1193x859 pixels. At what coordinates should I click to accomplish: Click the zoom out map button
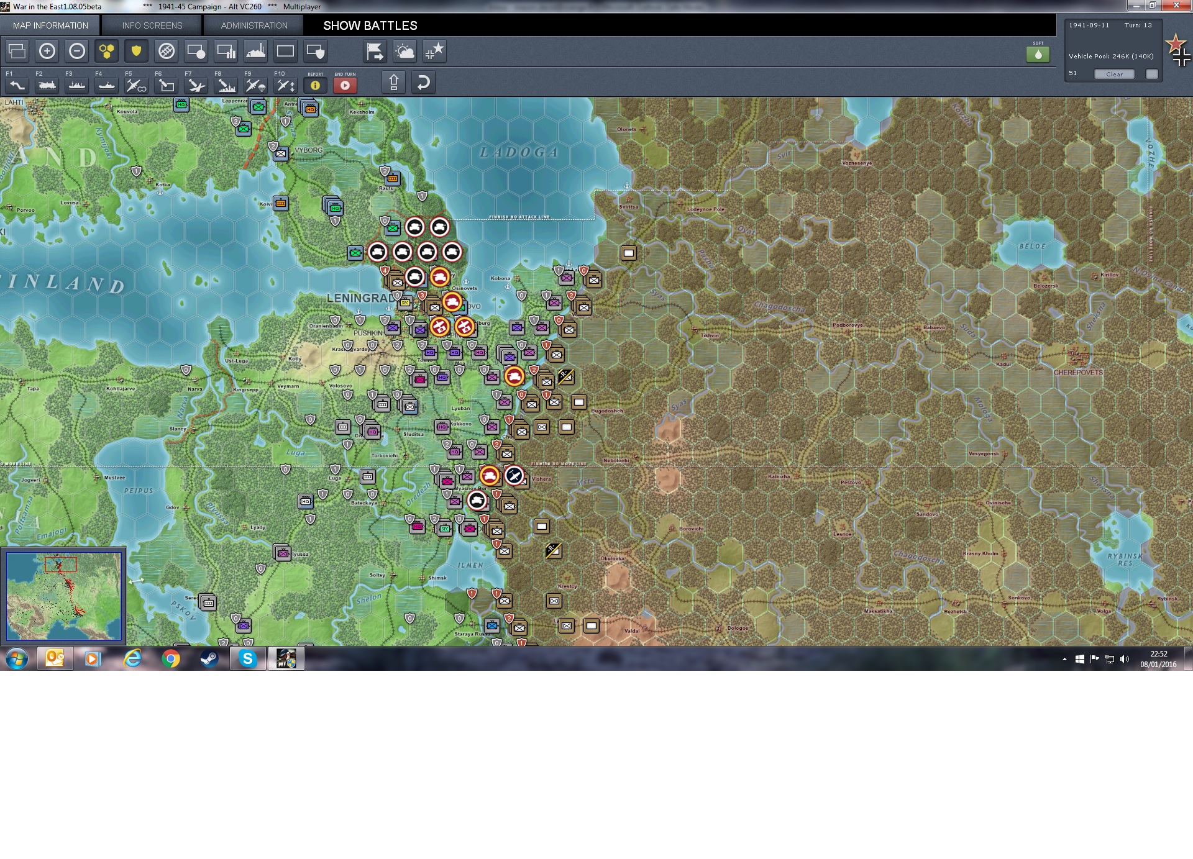77,51
